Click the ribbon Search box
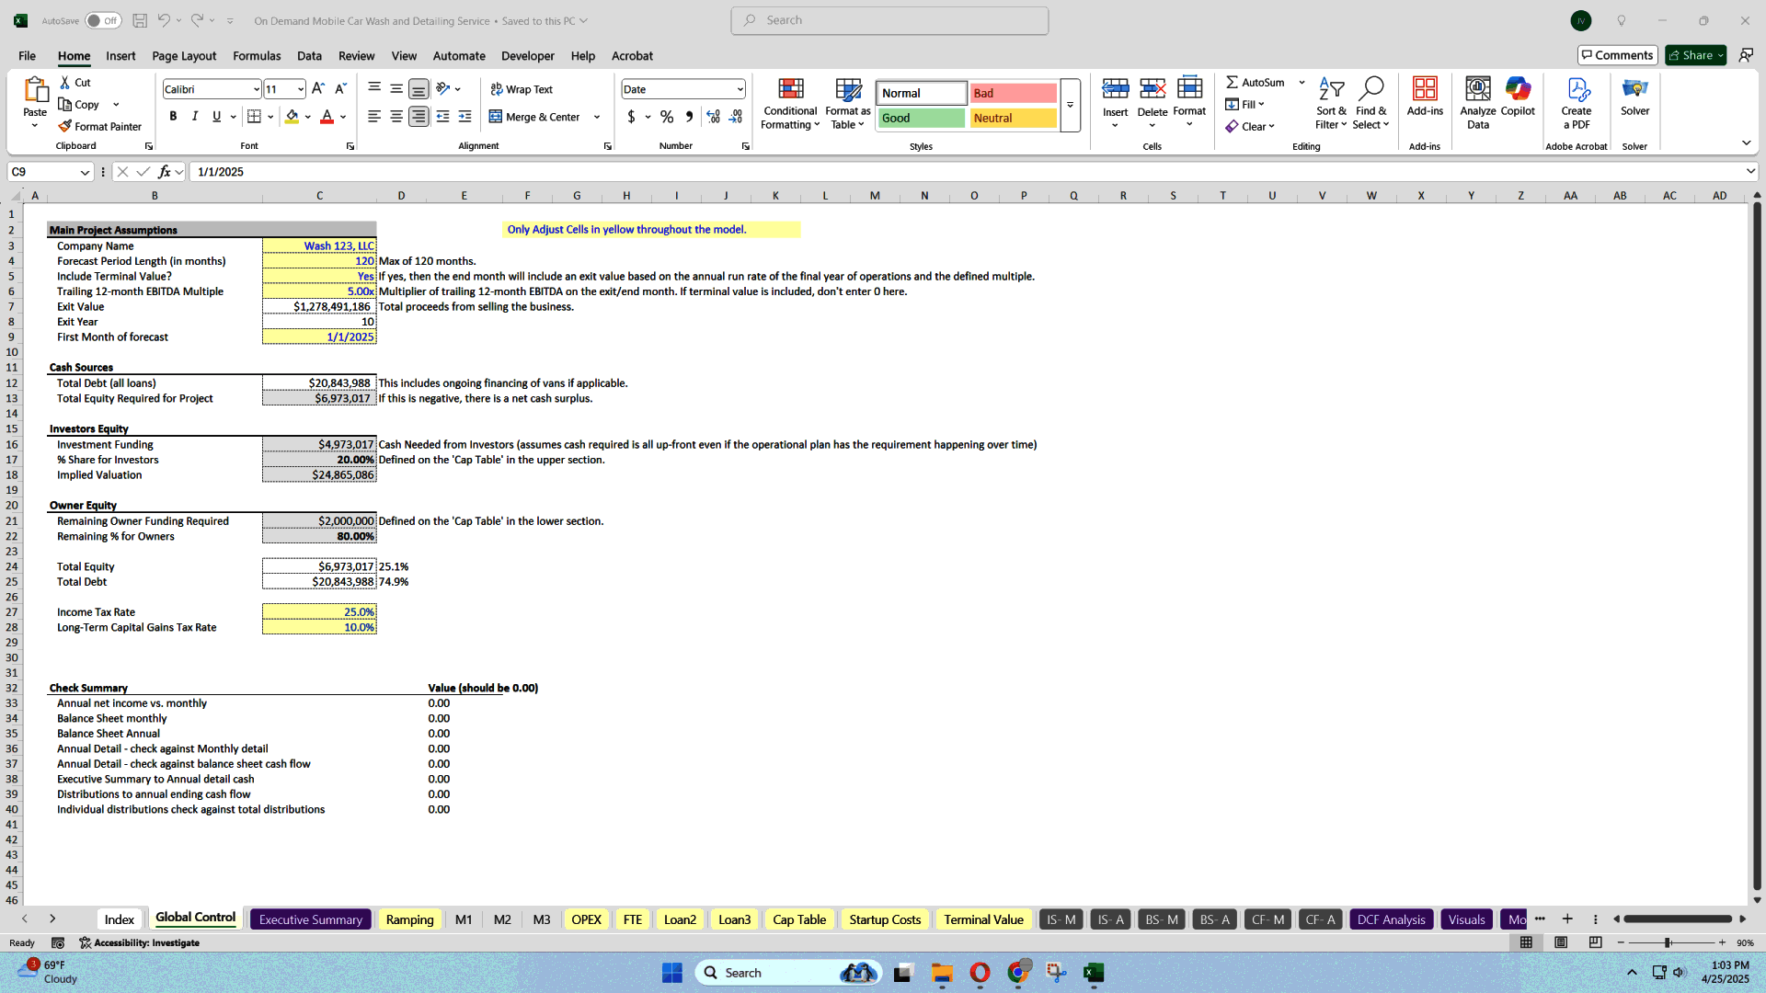1766x993 pixels. tap(889, 20)
